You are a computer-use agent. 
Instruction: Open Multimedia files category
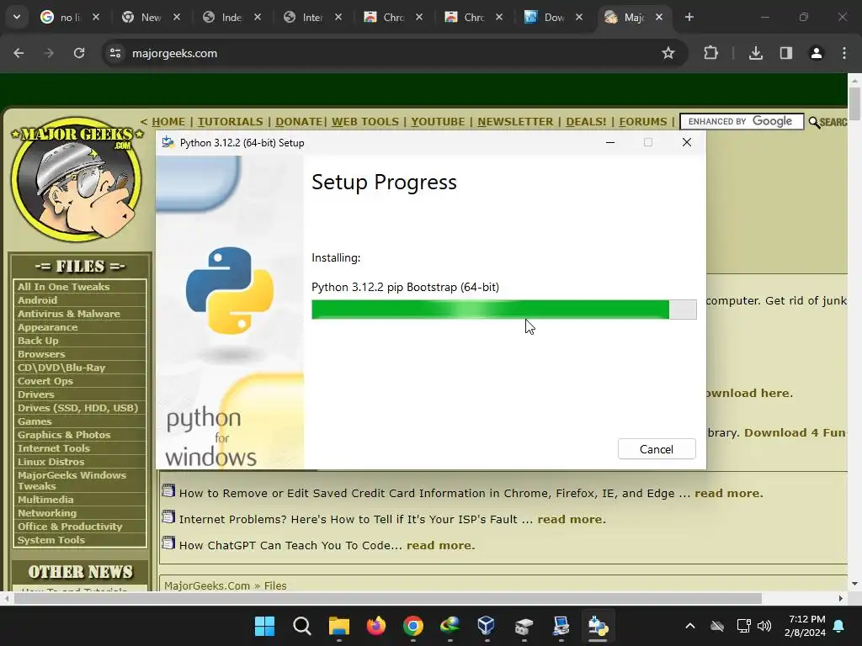45,500
